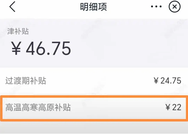Select the 高温高寒高原补贴 text label
Viewport: 188px width, 134px height.
[38, 107]
